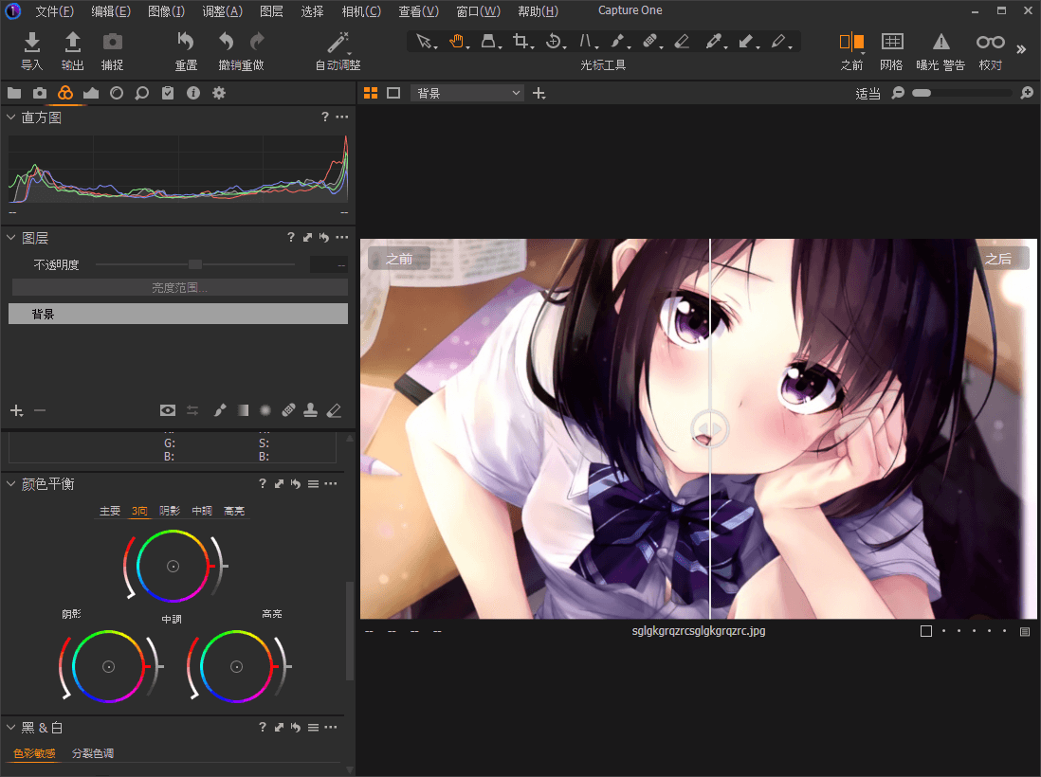
Task: Select the apply adjustments arrow tool
Action: (x=747, y=41)
